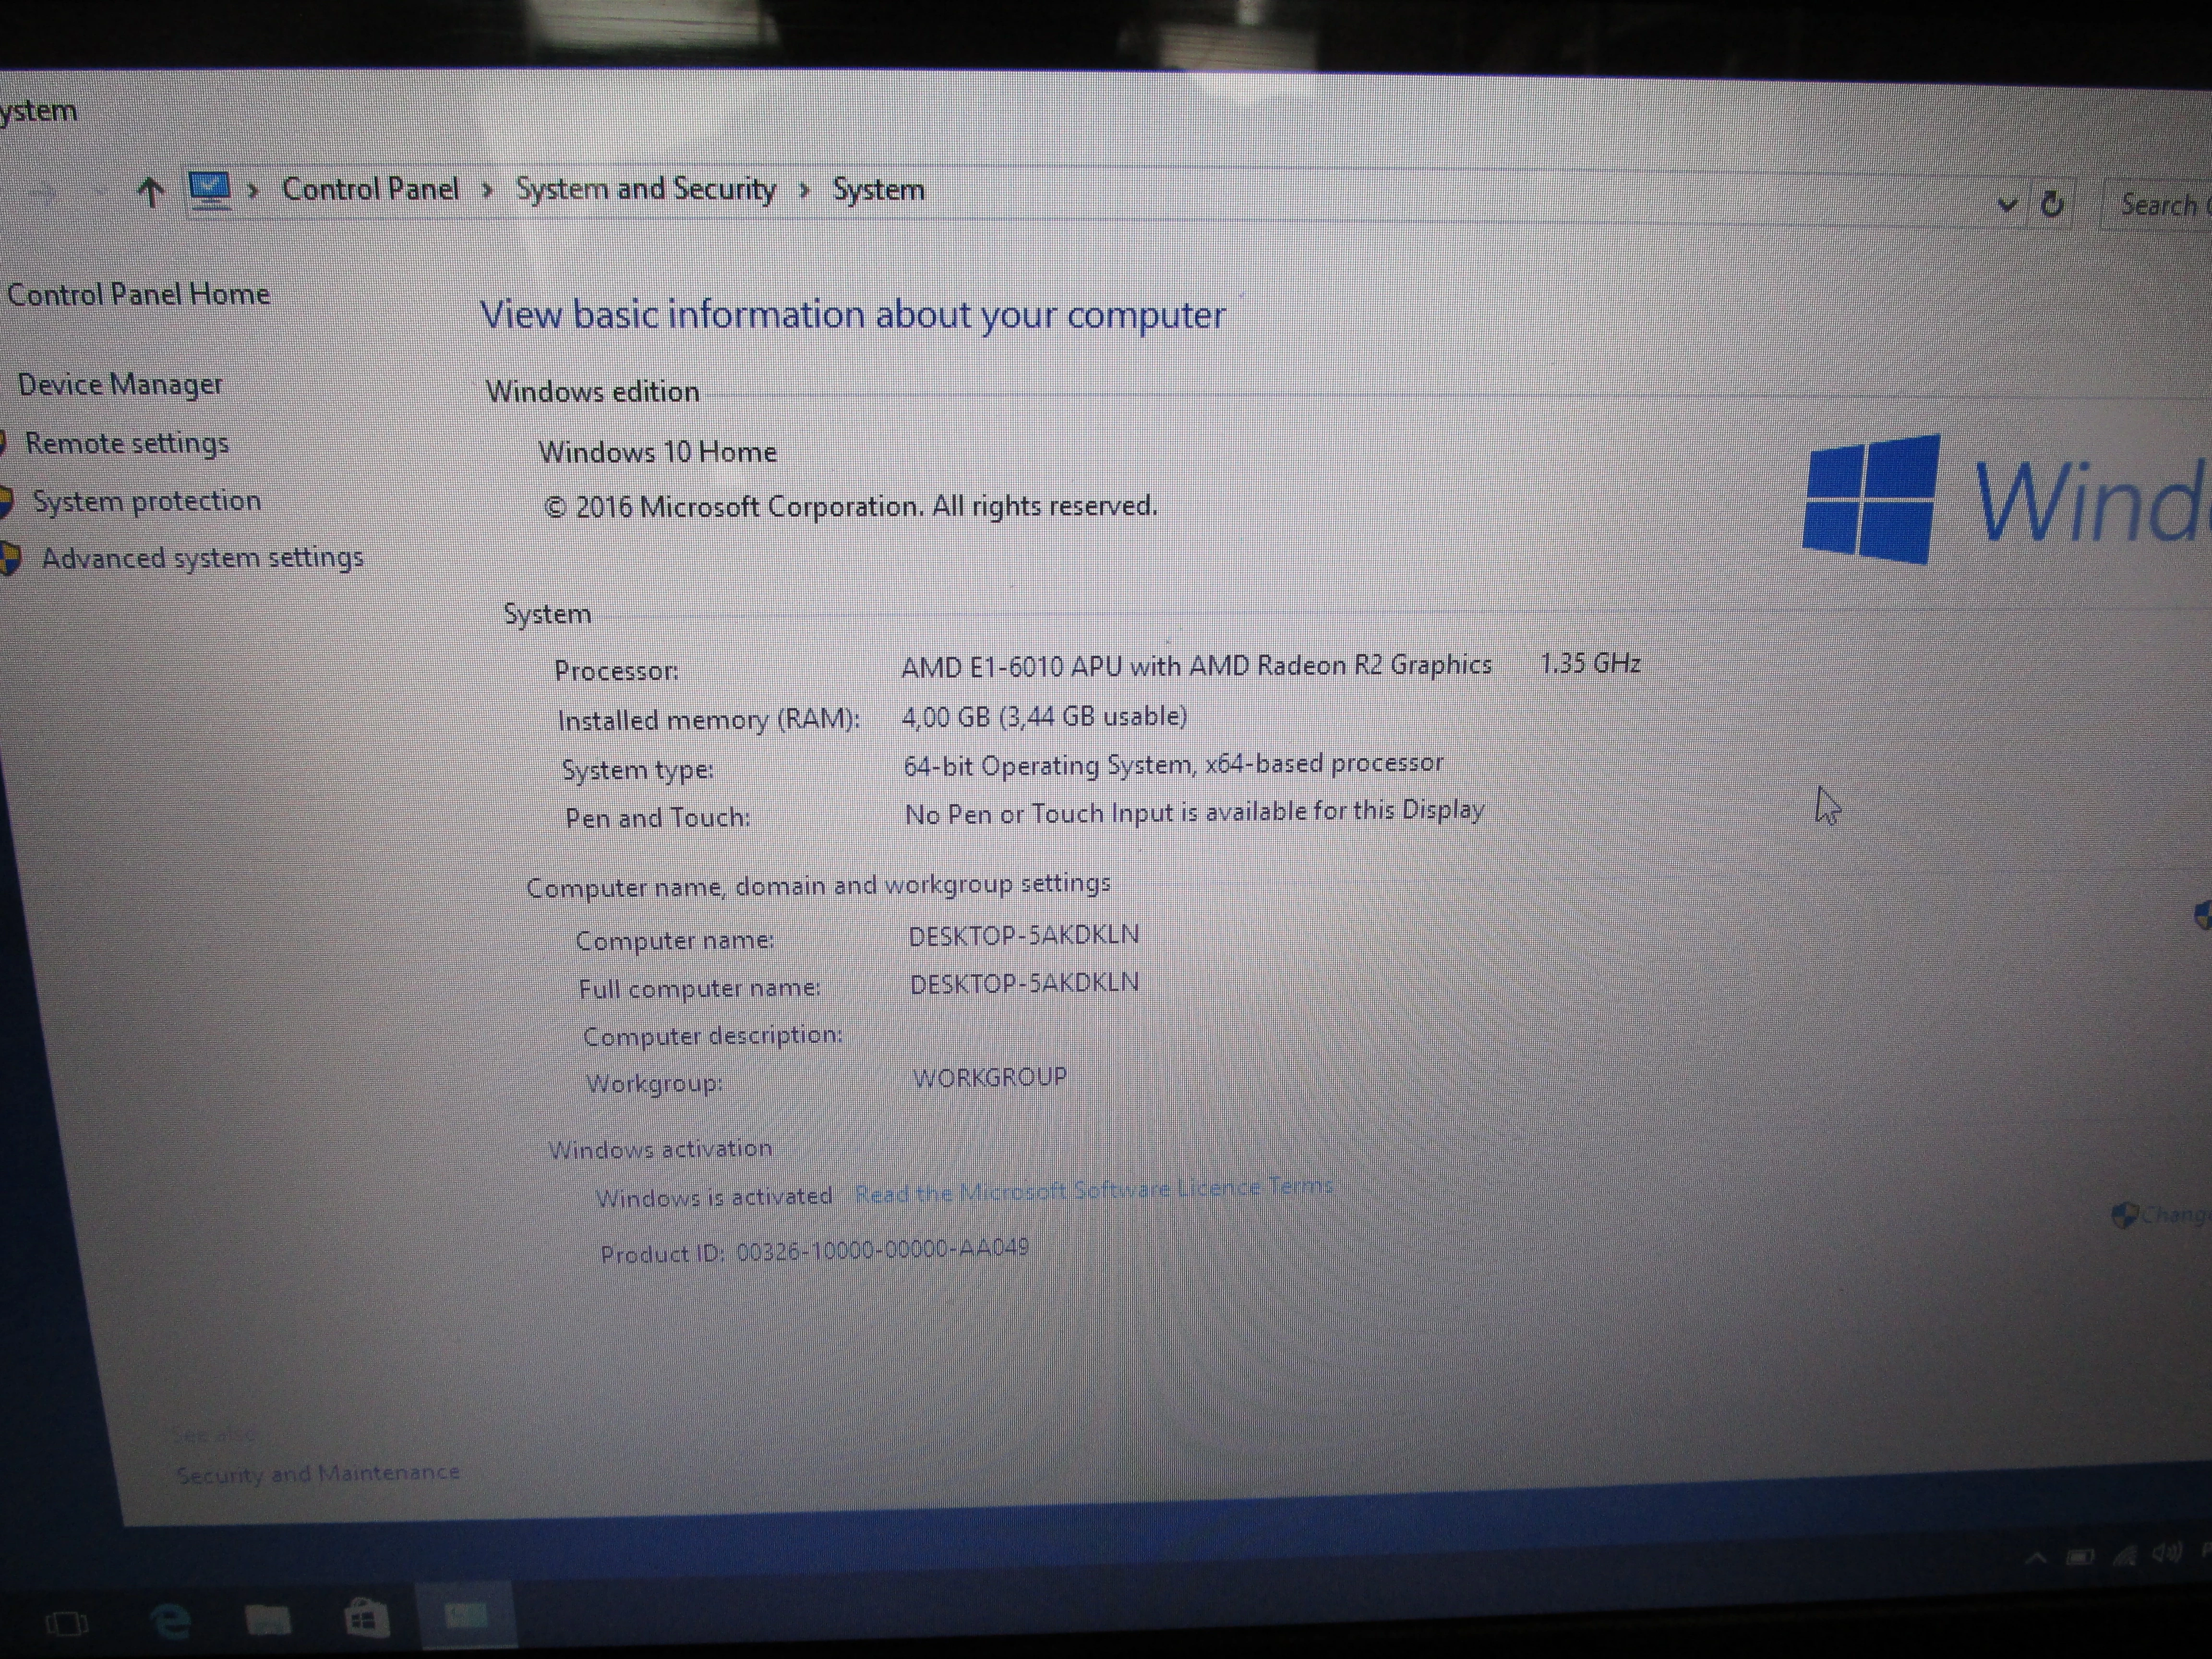Click the System breadcrumb
Image resolution: width=2212 pixels, height=1659 pixels.
[x=878, y=190]
